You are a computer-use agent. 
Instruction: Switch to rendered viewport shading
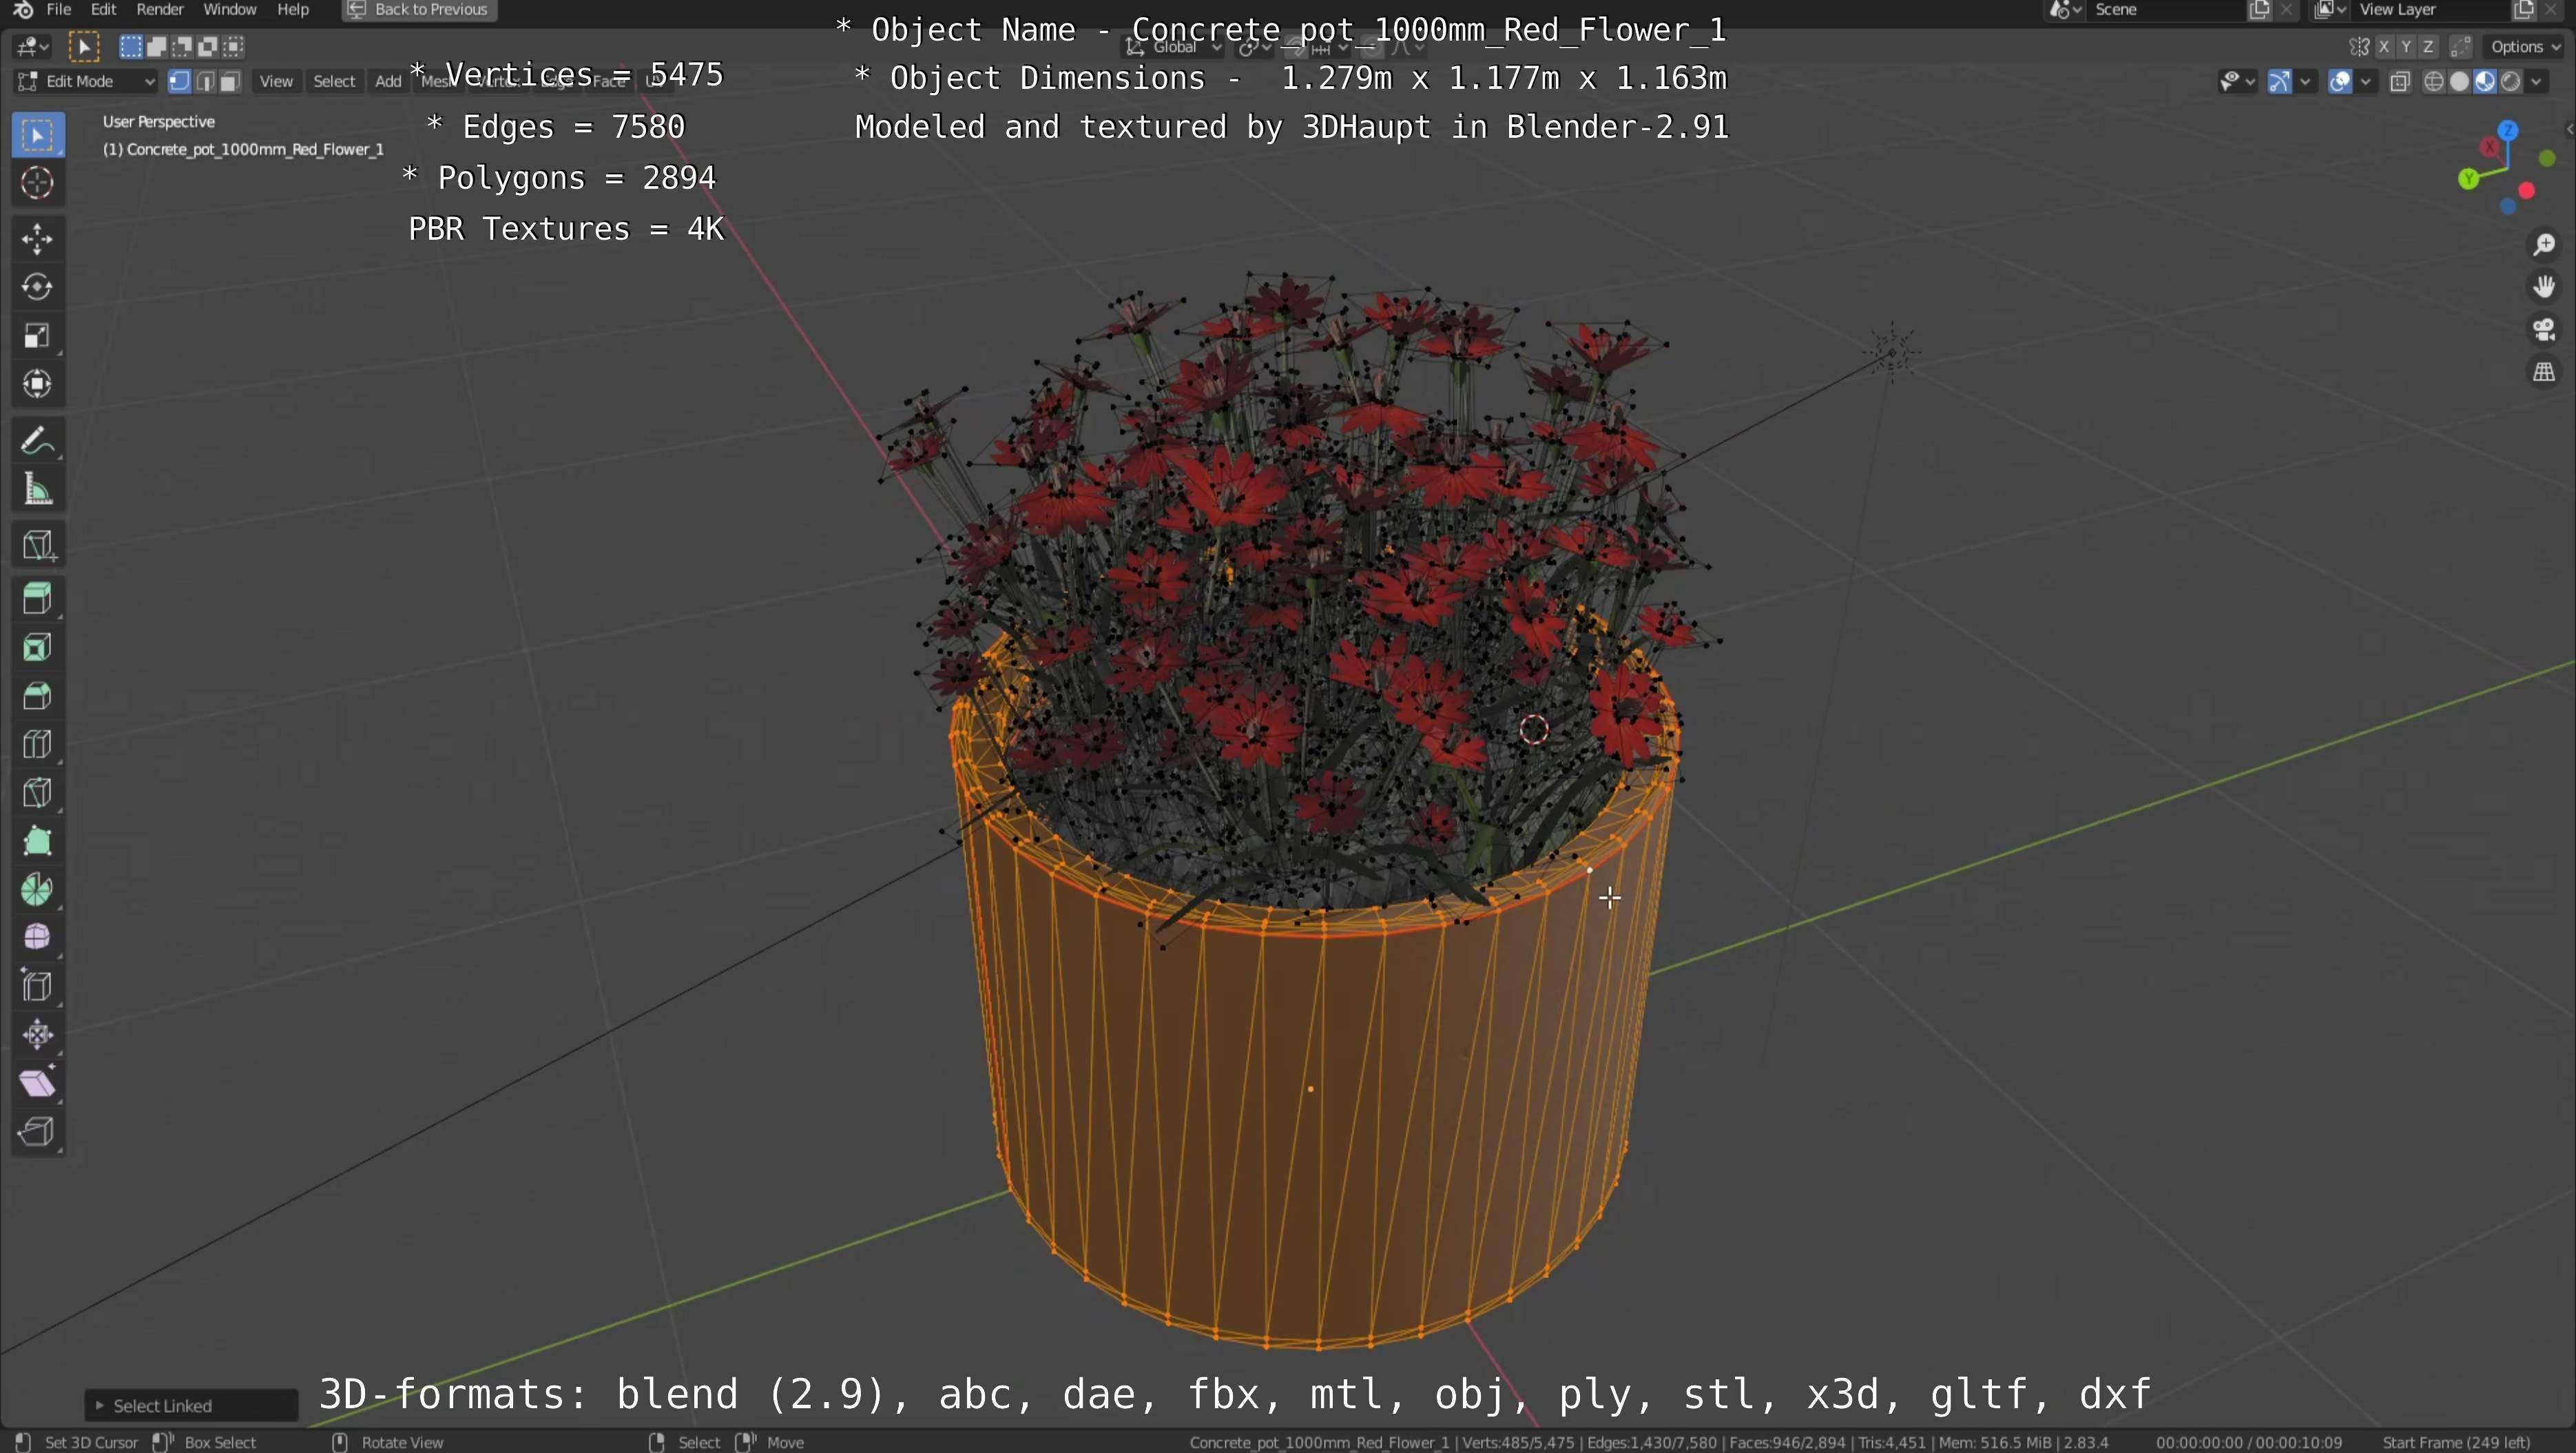(x=2511, y=82)
